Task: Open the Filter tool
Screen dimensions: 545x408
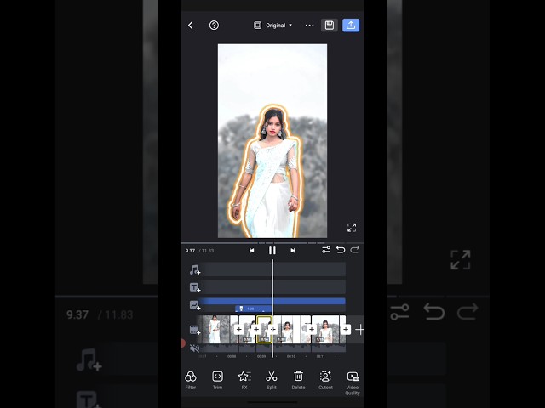Action: [x=191, y=380]
